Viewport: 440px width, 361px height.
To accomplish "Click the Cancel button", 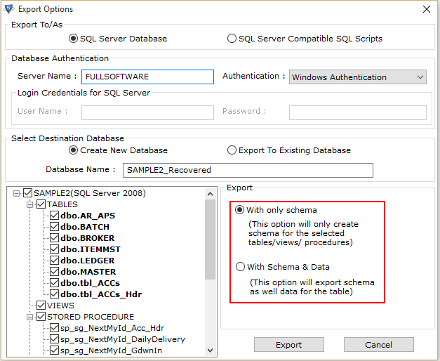I will coord(379,345).
